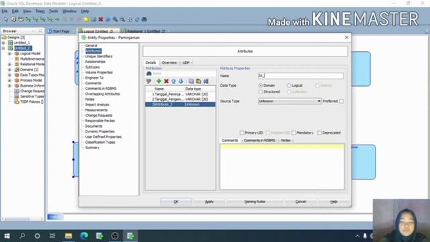Click the copy attributes icon
Screen dimensions: 430x242
[x=191, y=81]
